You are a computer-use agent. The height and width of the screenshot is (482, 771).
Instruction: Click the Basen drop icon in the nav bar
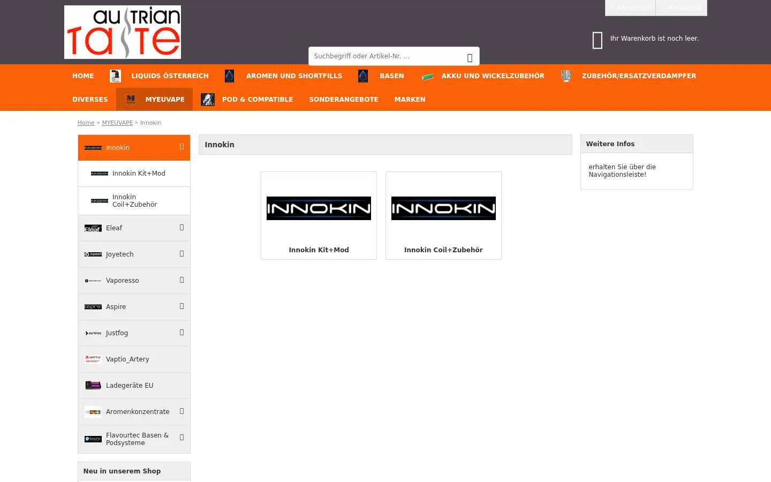pos(363,76)
